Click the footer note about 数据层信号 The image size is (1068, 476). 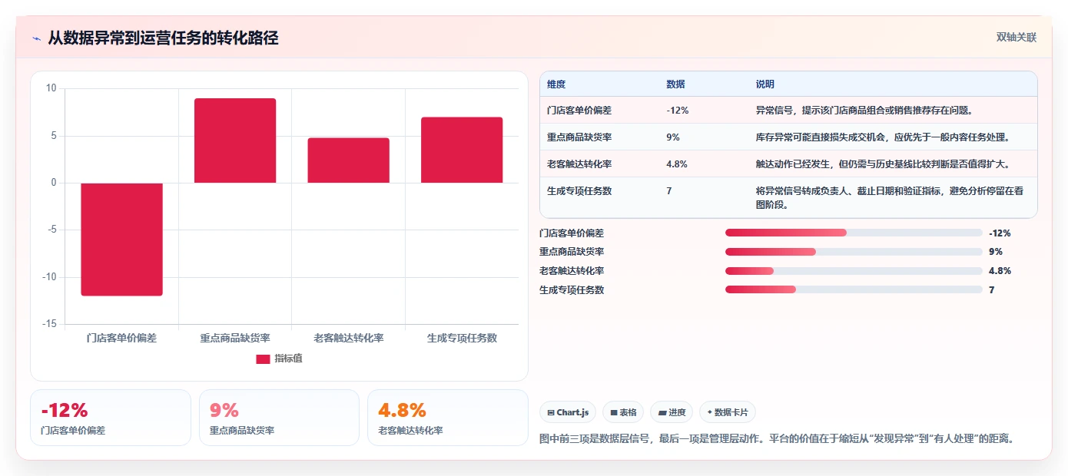[x=778, y=439]
